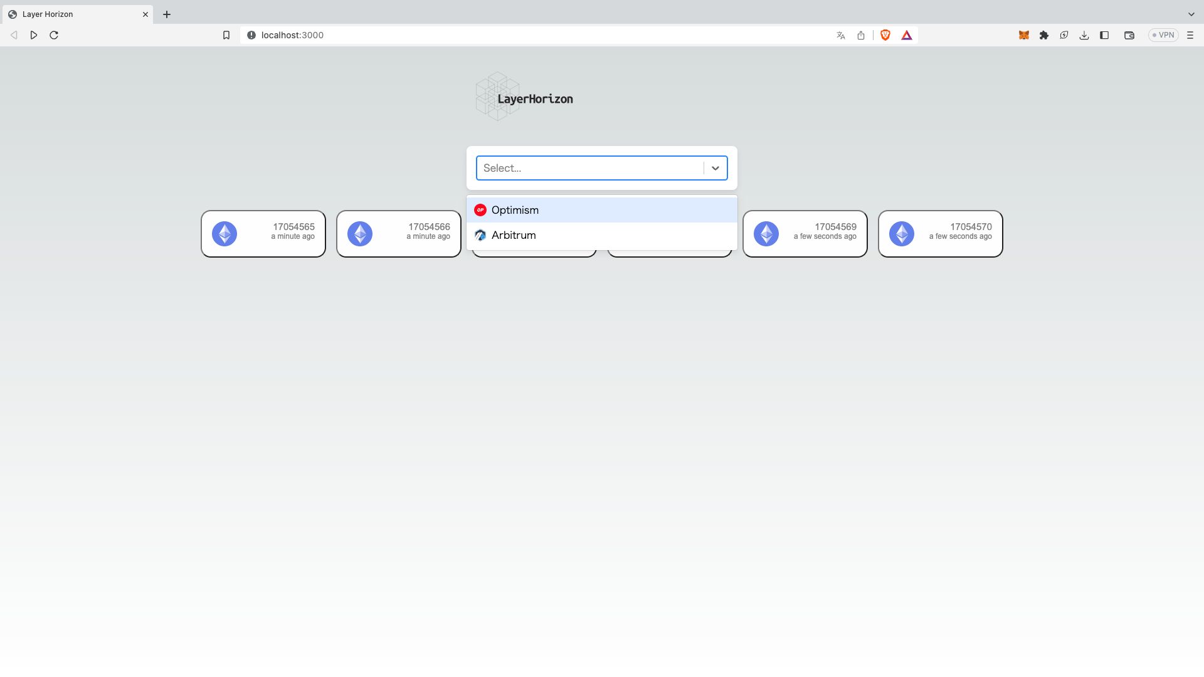Click the Arbitrum logo icon

pos(480,235)
